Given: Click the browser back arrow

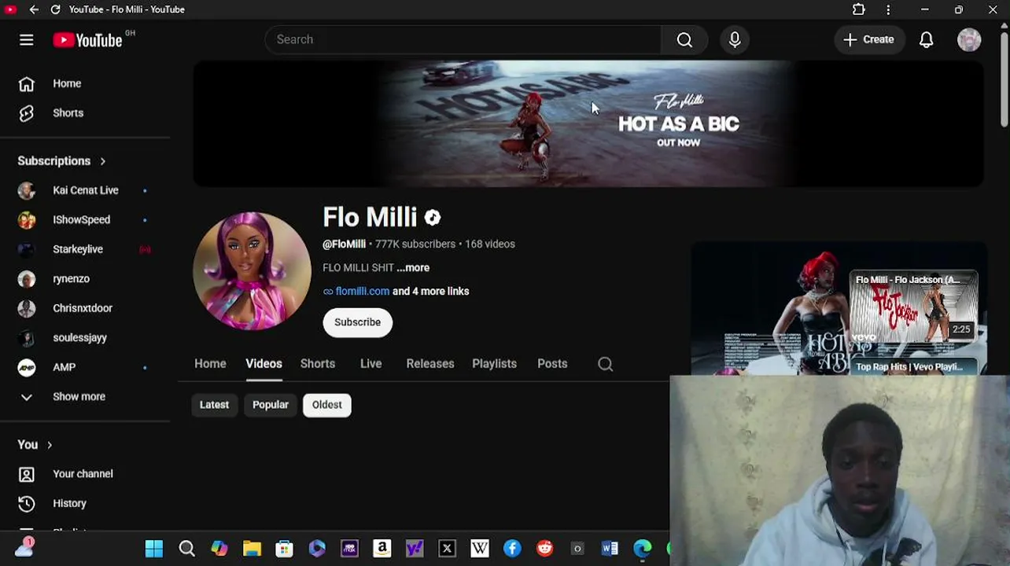Looking at the screenshot, I should point(34,9).
